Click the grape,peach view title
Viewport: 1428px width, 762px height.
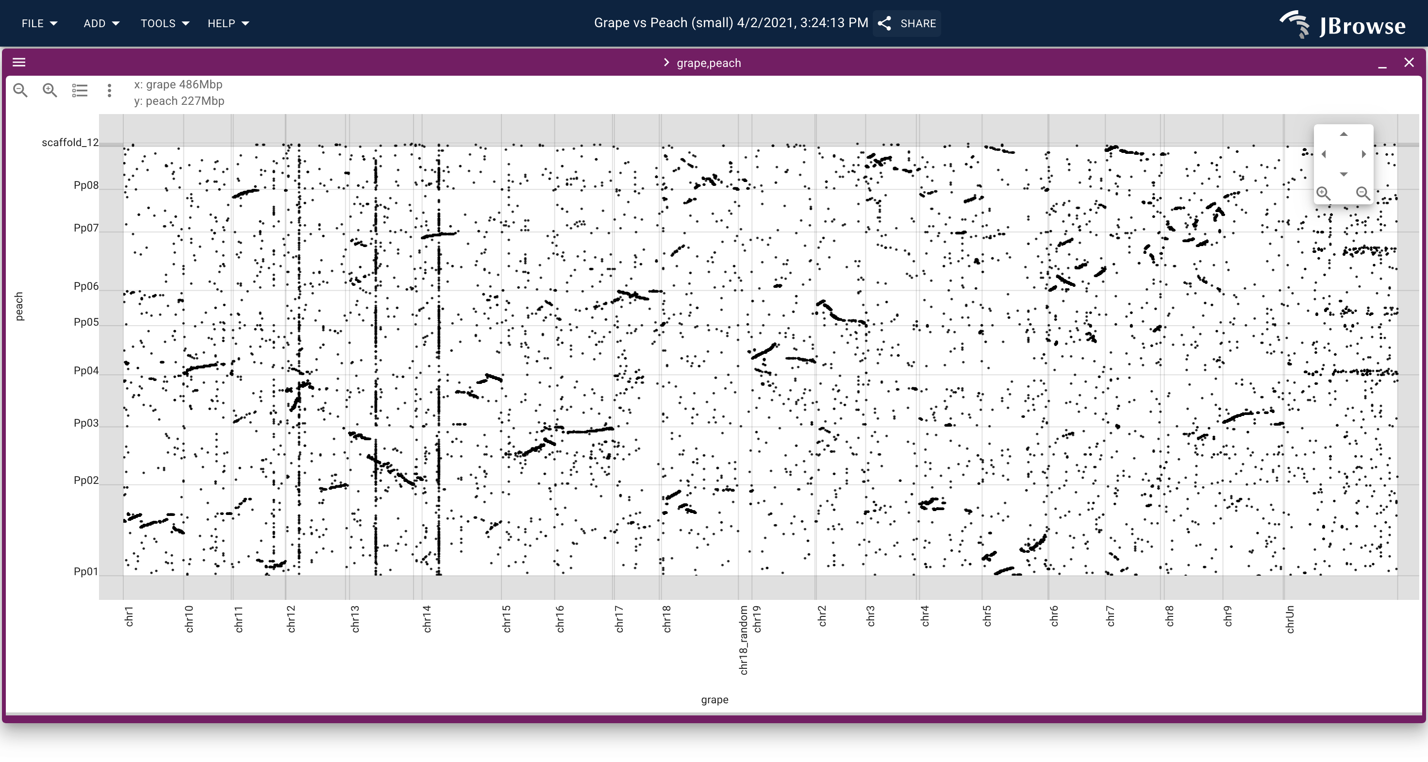tap(709, 63)
